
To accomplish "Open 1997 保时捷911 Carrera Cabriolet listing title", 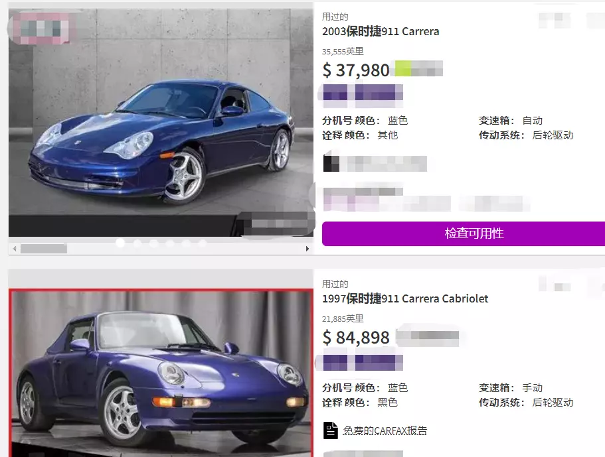I will 405,298.
